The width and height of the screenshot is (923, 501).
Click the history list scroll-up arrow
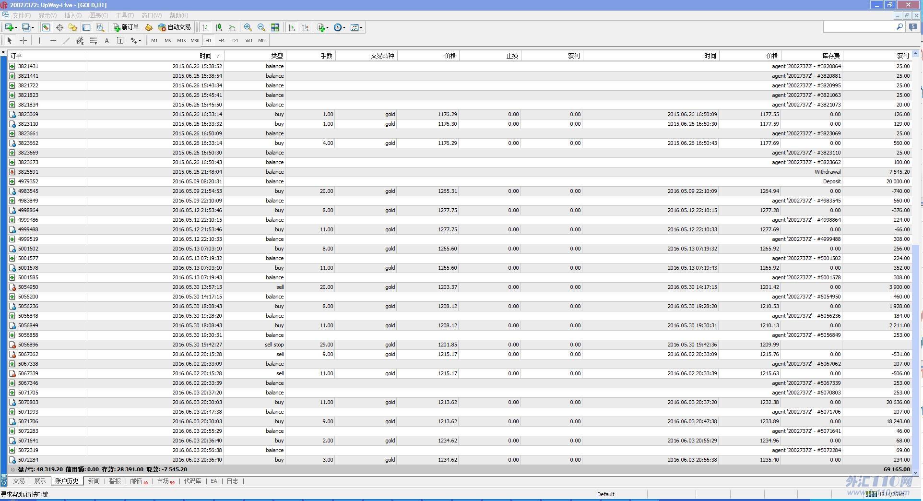point(915,53)
